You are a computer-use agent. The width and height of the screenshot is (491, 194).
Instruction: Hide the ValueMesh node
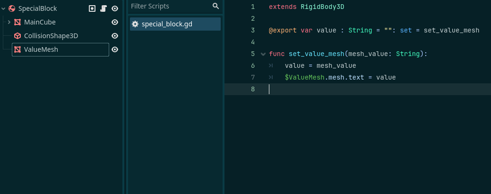click(x=115, y=49)
